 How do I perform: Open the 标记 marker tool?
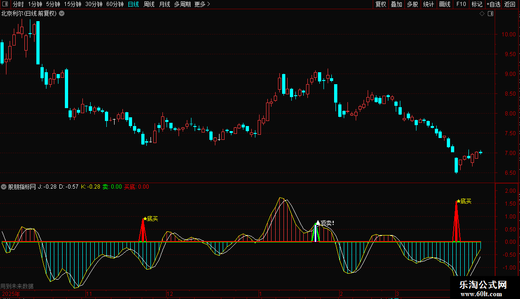(x=477, y=4)
